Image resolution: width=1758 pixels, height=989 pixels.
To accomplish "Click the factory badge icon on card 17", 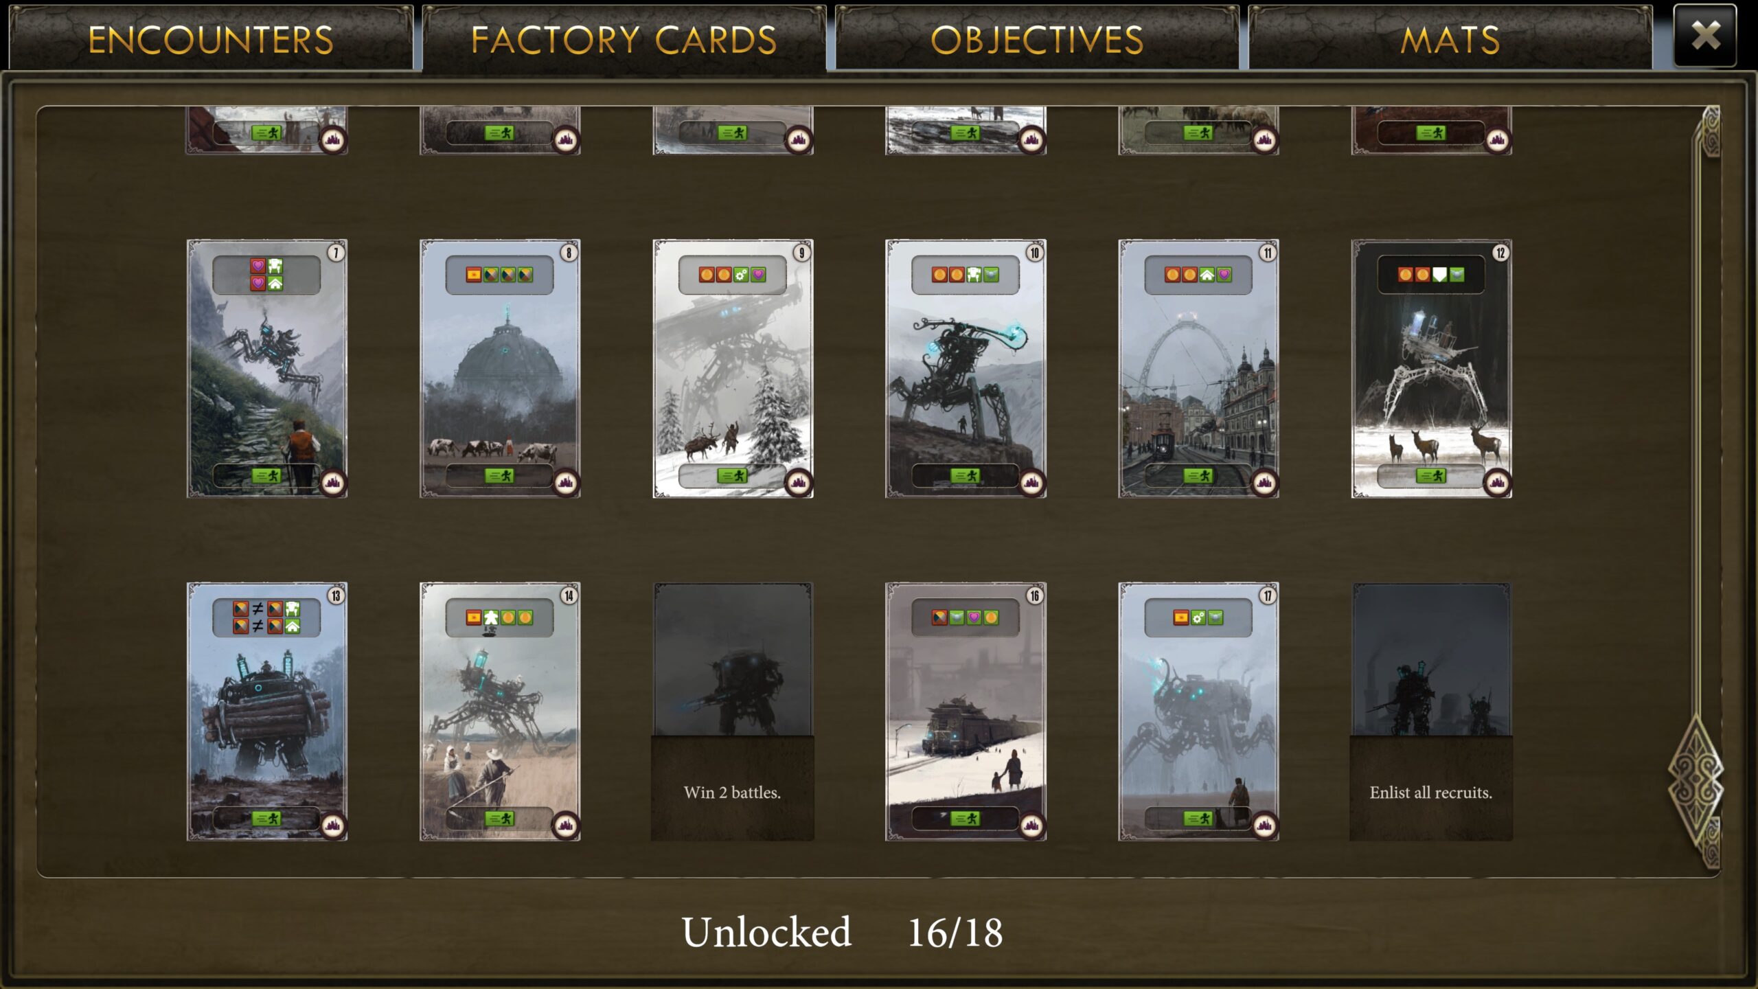I will [x=1265, y=826].
